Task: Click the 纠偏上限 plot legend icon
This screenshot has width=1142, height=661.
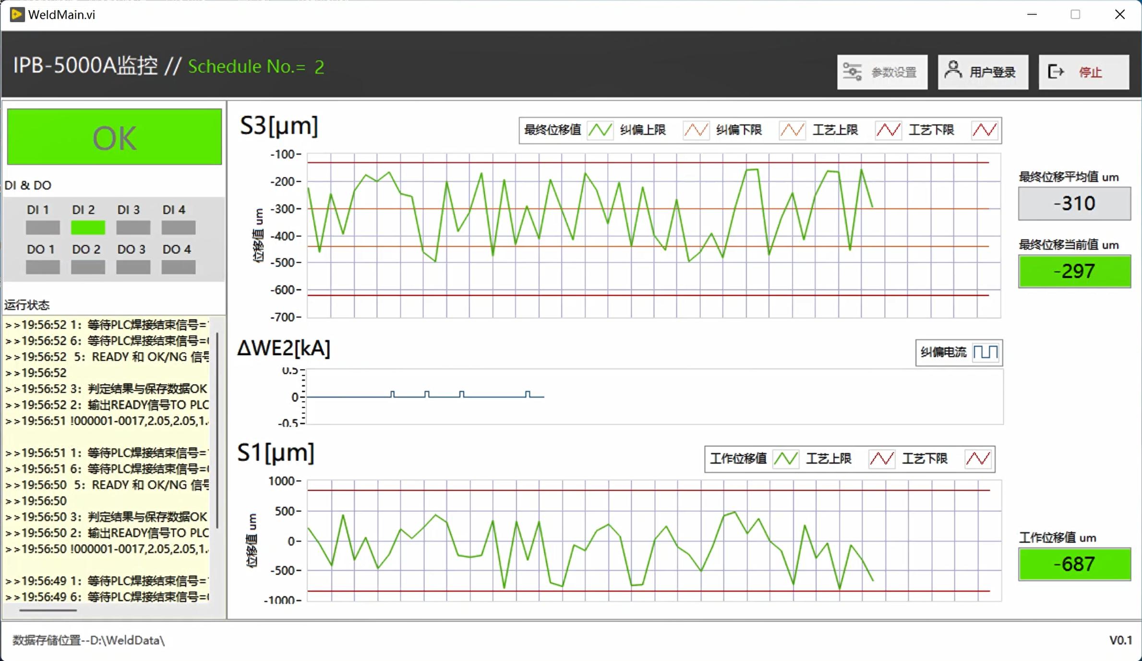Action: coord(696,130)
